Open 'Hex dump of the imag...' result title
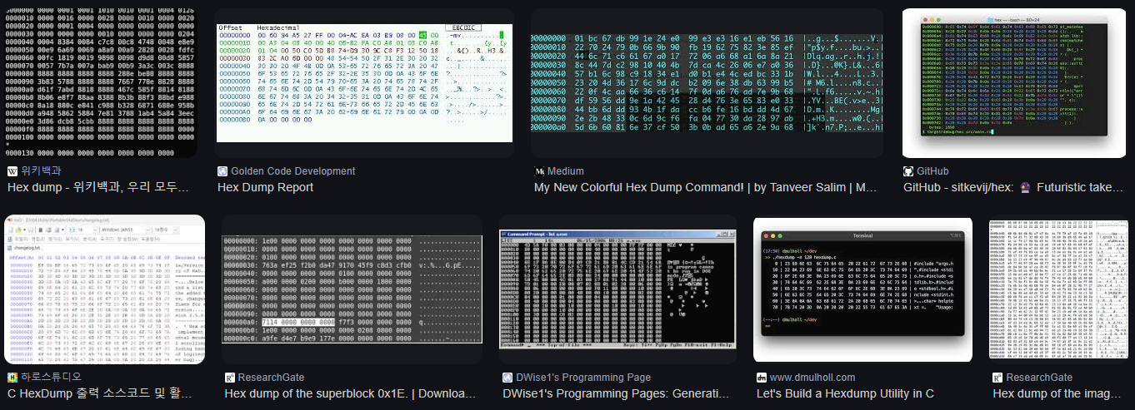Image resolution: width=1135 pixels, height=410 pixels. click(x=1058, y=393)
